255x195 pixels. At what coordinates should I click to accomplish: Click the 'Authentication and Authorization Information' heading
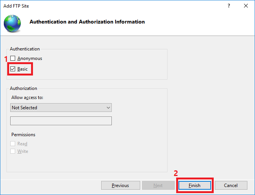point(87,22)
